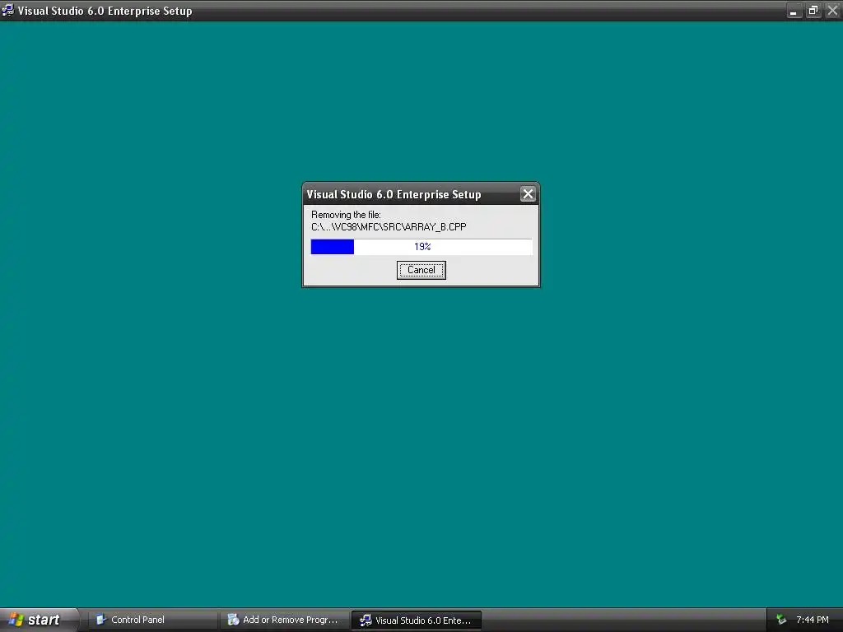
Task: Restore down the Setup main window
Action: 813,11
